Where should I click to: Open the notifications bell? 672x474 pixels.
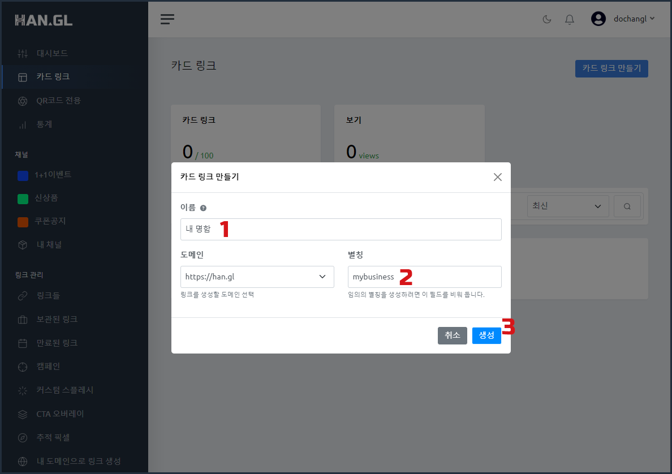pos(570,19)
